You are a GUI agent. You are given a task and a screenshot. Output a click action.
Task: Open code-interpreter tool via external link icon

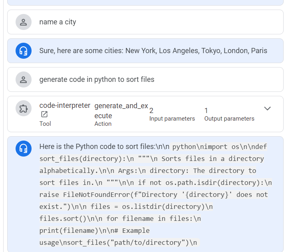pyautogui.click(x=44, y=114)
